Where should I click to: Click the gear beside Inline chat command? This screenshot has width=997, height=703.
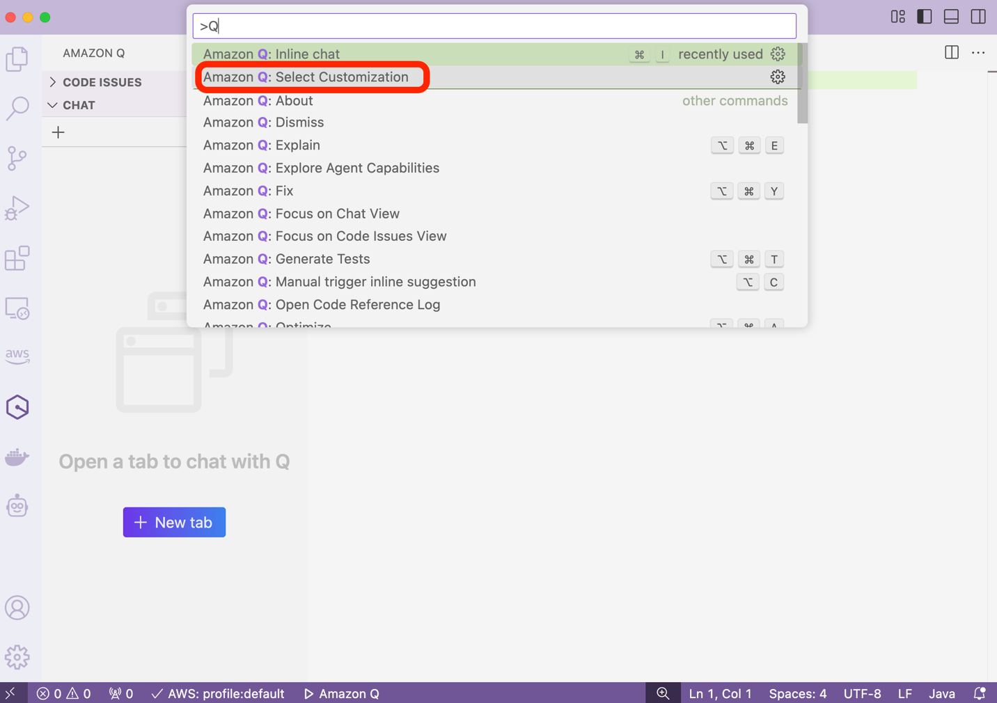click(x=778, y=54)
